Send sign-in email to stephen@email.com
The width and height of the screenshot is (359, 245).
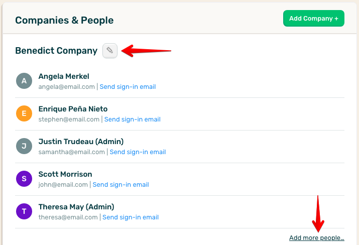pos(133,119)
